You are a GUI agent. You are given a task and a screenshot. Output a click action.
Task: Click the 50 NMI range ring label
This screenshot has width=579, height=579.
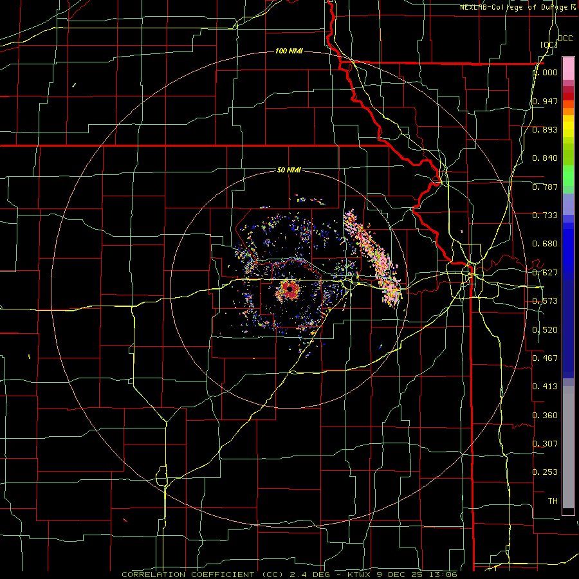tap(289, 170)
